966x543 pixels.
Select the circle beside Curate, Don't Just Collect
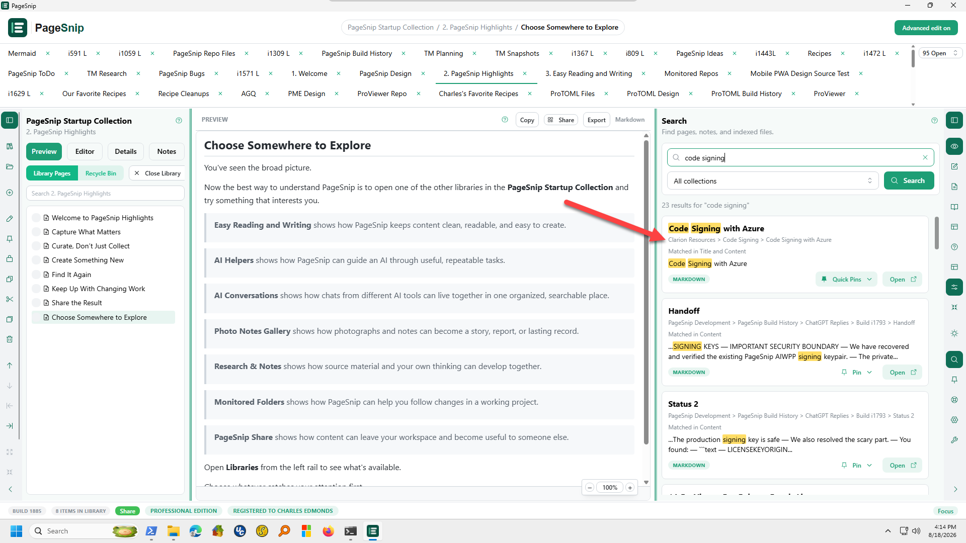[x=36, y=246]
